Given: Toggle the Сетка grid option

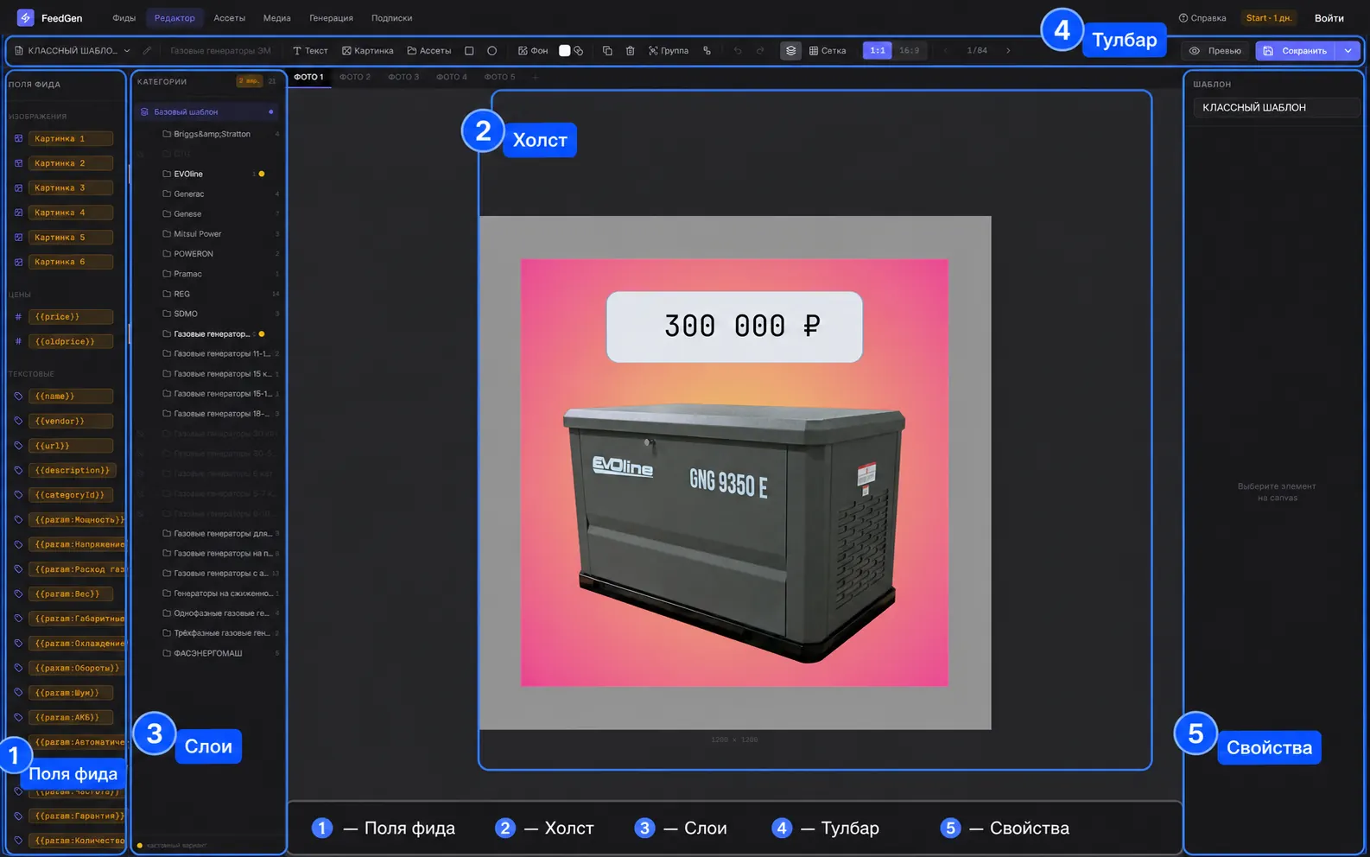Looking at the screenshot, I should point(828,51).
